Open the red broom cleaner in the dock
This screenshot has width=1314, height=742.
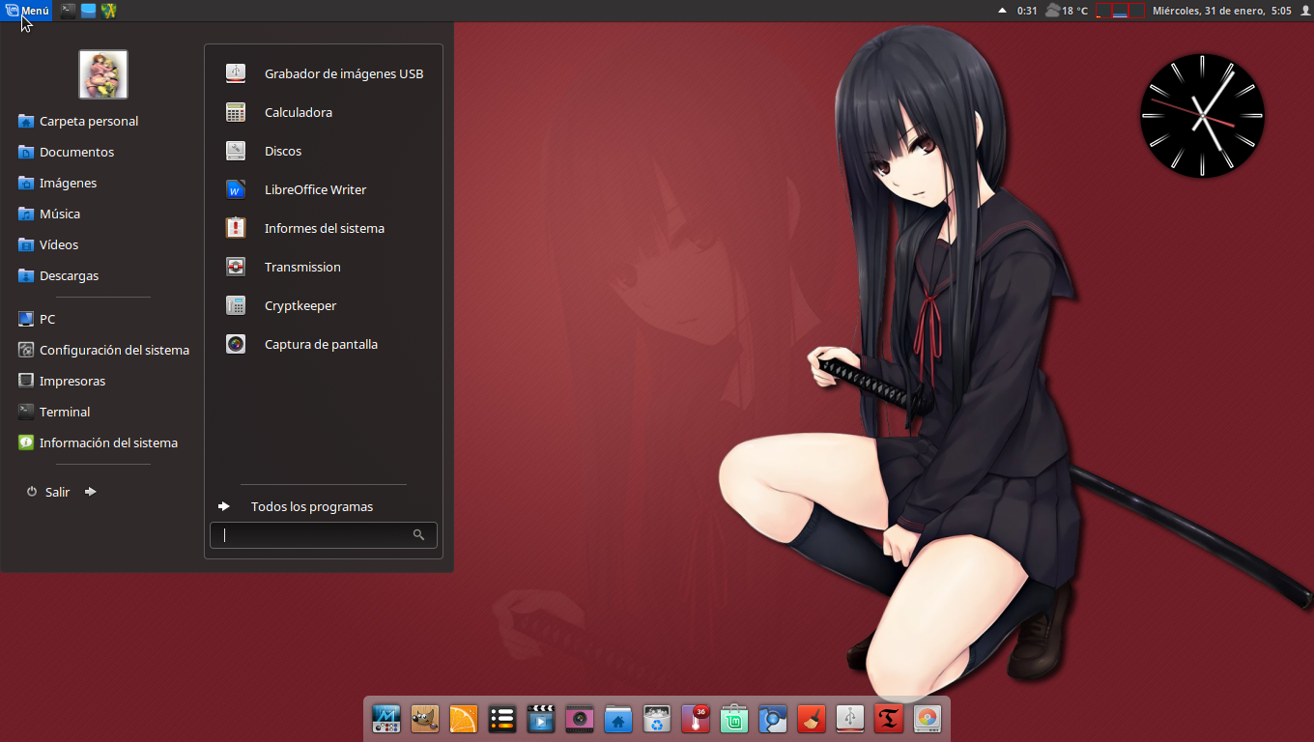pyautogui.click(x=812, y=718)
